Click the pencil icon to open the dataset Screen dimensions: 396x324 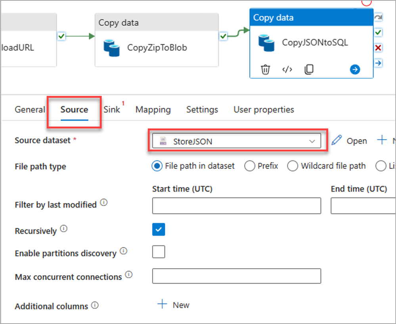click(x=337, y=140)
